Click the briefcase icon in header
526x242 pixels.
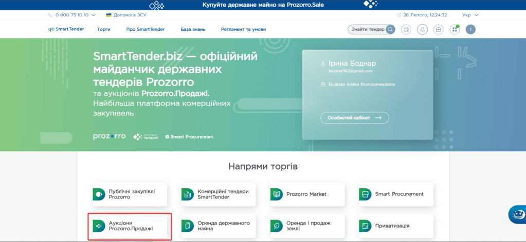coord(438,30)
